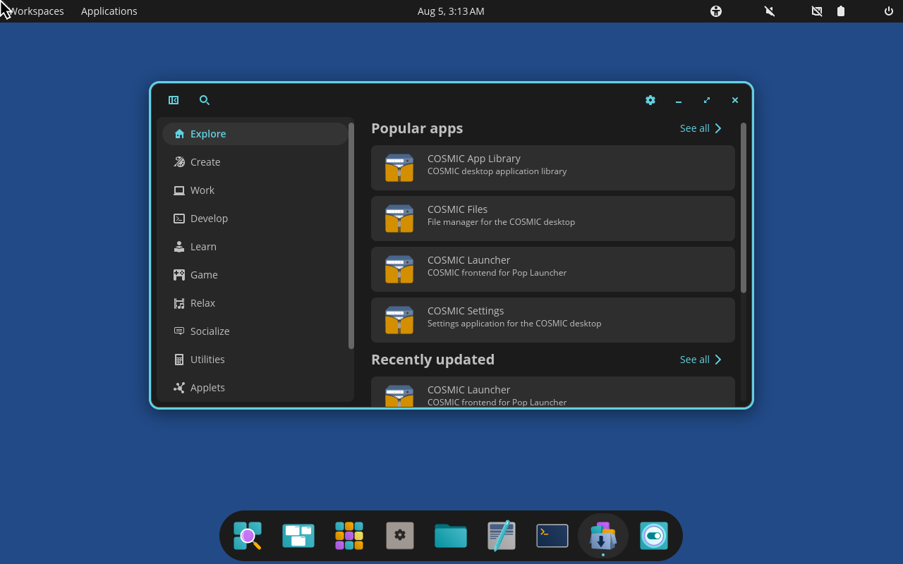Image resolution: width=903 pixels, height=564 pixels.
Task: Click the COSMIC Settings package icon
Action: (x=399, y=320)
